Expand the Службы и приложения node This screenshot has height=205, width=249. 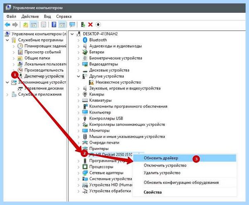tap(7, 94)
